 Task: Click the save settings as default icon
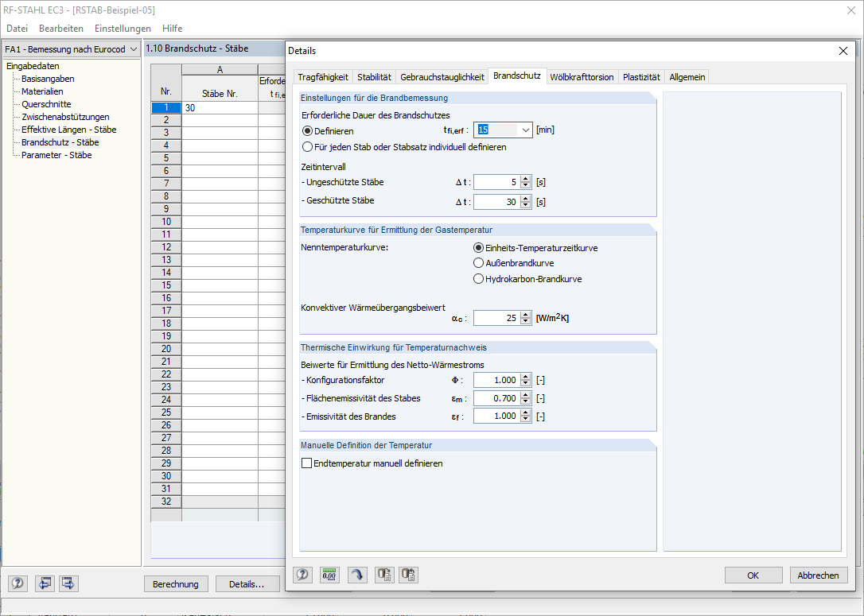pos(409,575)
